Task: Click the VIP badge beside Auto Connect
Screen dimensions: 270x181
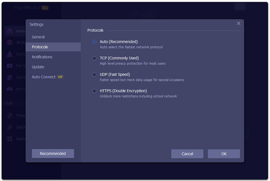Action: (x=60, y=77)
